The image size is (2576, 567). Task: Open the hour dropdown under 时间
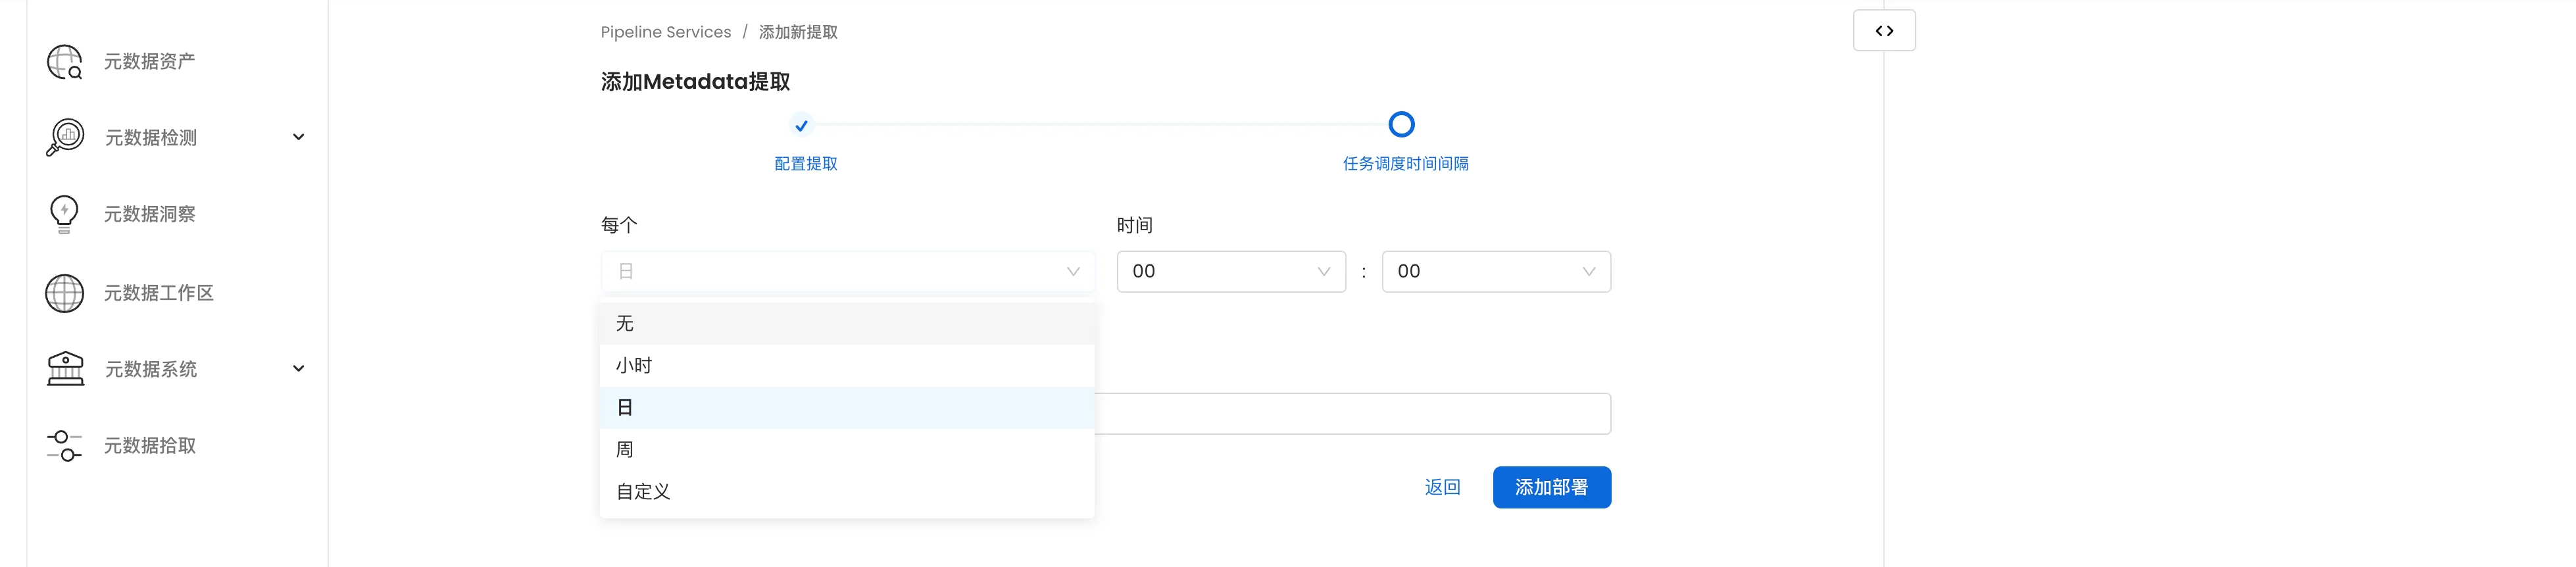coord(1230,272)
